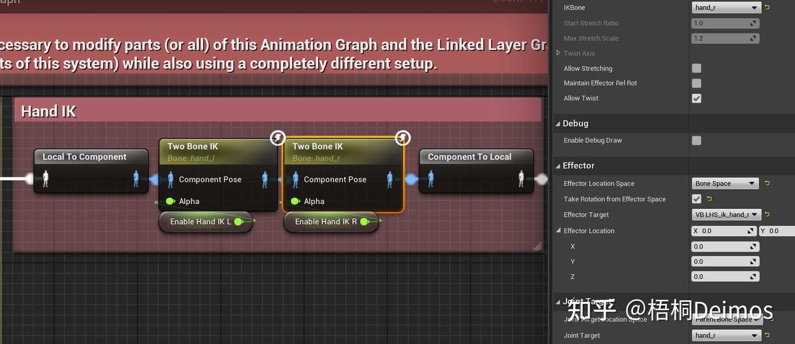
Task: Click the value slider arrow on Max Stretch Scale
Action: pos(752,38)
